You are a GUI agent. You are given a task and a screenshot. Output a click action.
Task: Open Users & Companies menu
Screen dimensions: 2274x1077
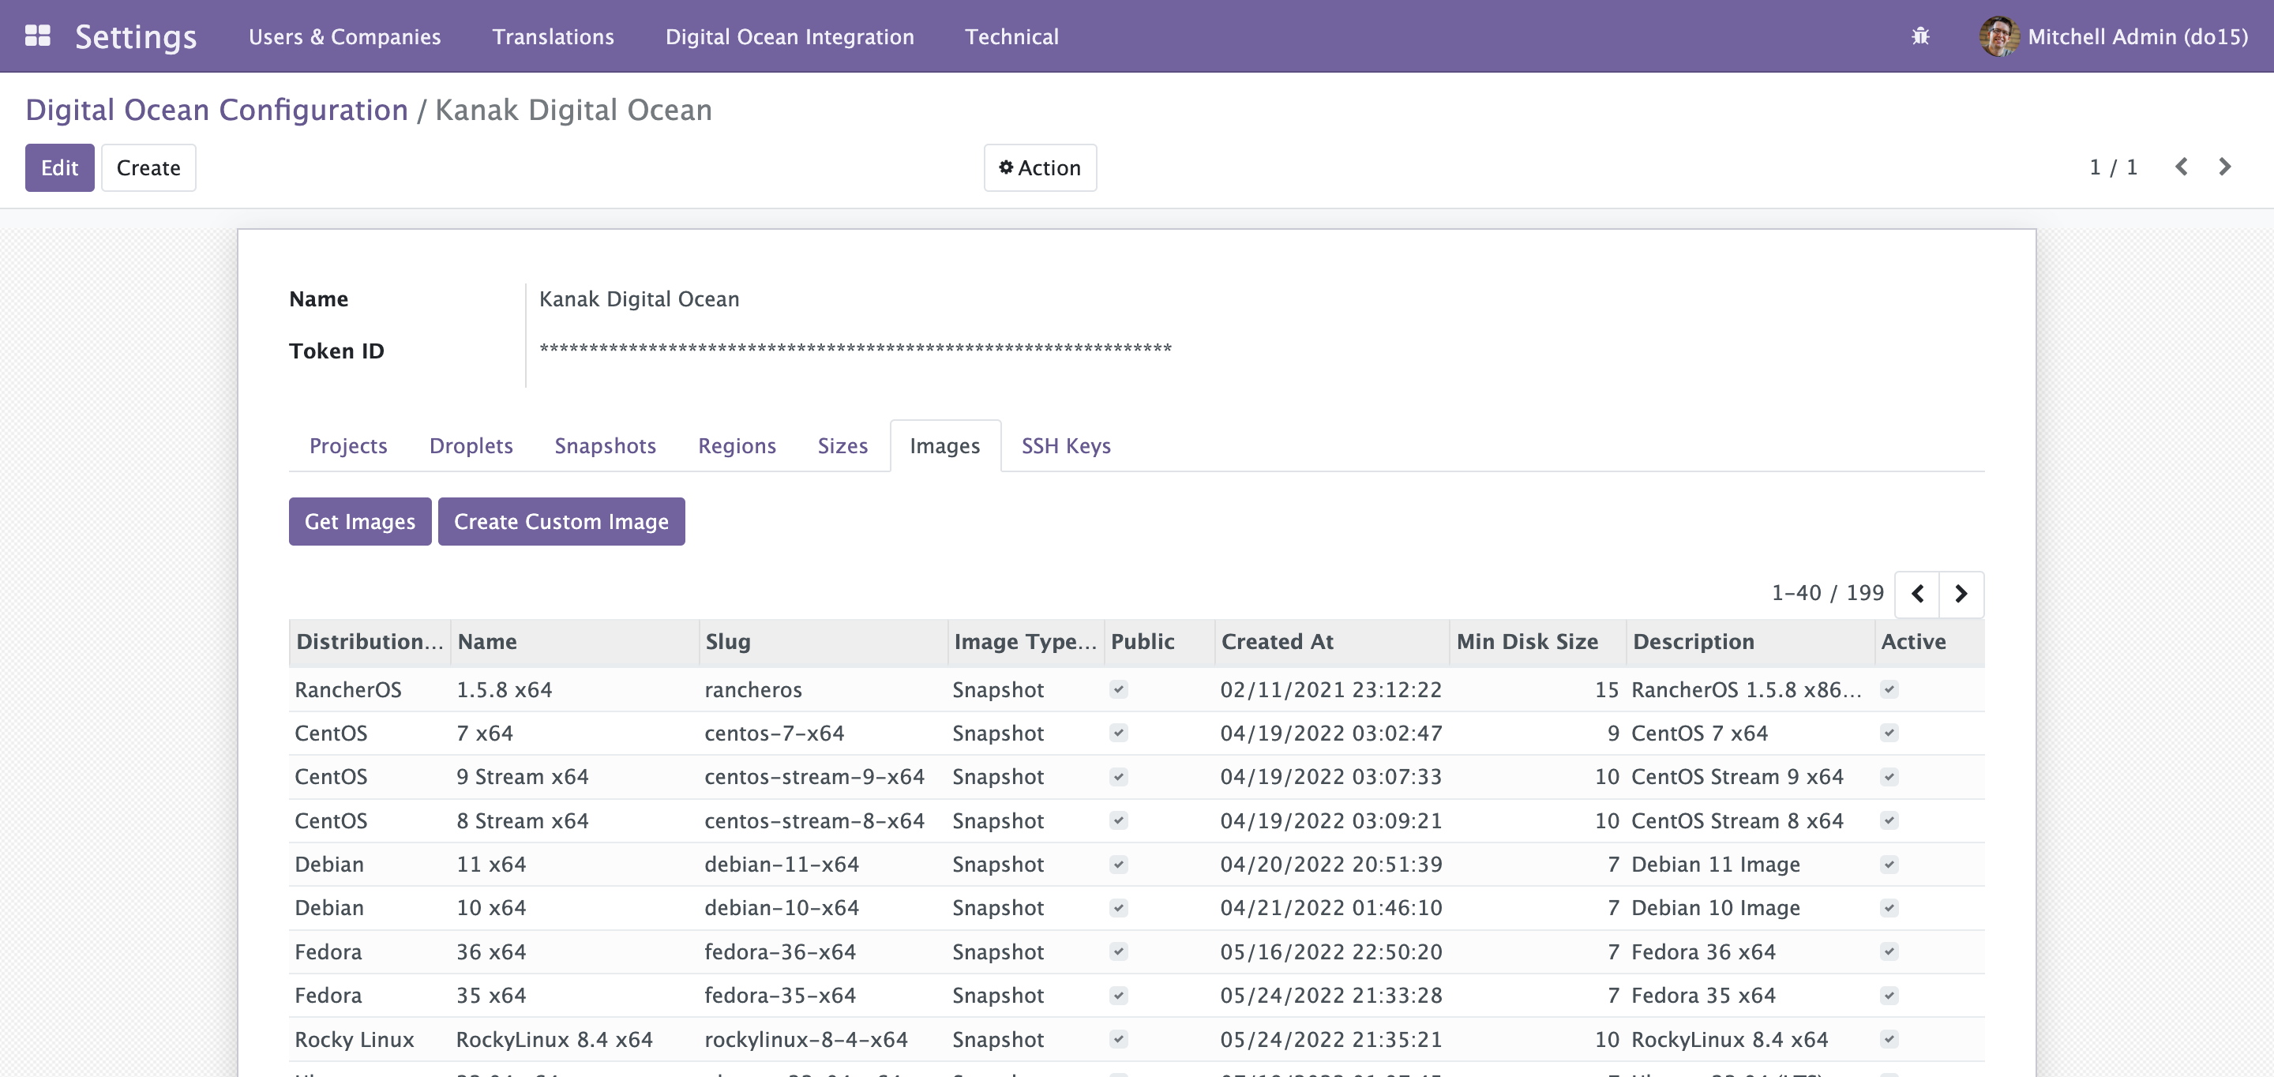point(344,36)
